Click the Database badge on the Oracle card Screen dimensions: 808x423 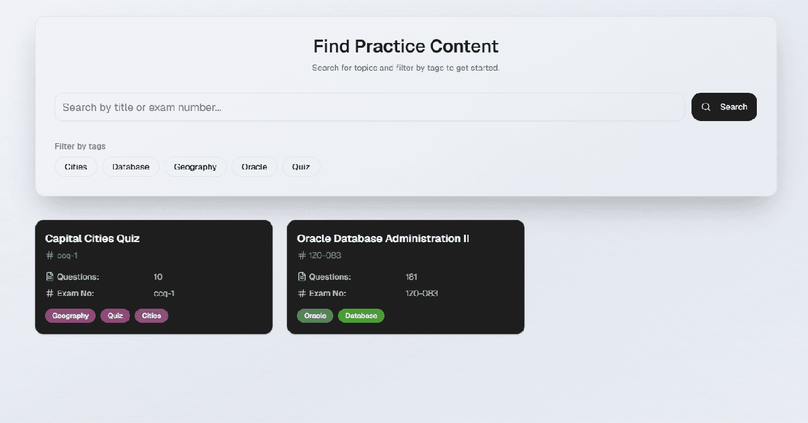pyautogui.click(x=361, y=315)
